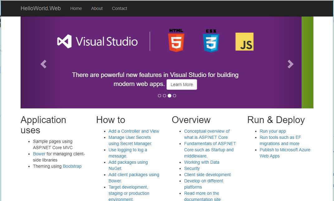Open the About page in navbar

97,8
